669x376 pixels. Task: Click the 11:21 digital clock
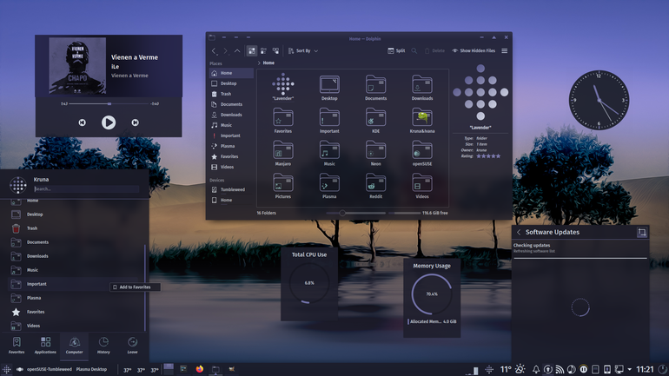point(645,370)
